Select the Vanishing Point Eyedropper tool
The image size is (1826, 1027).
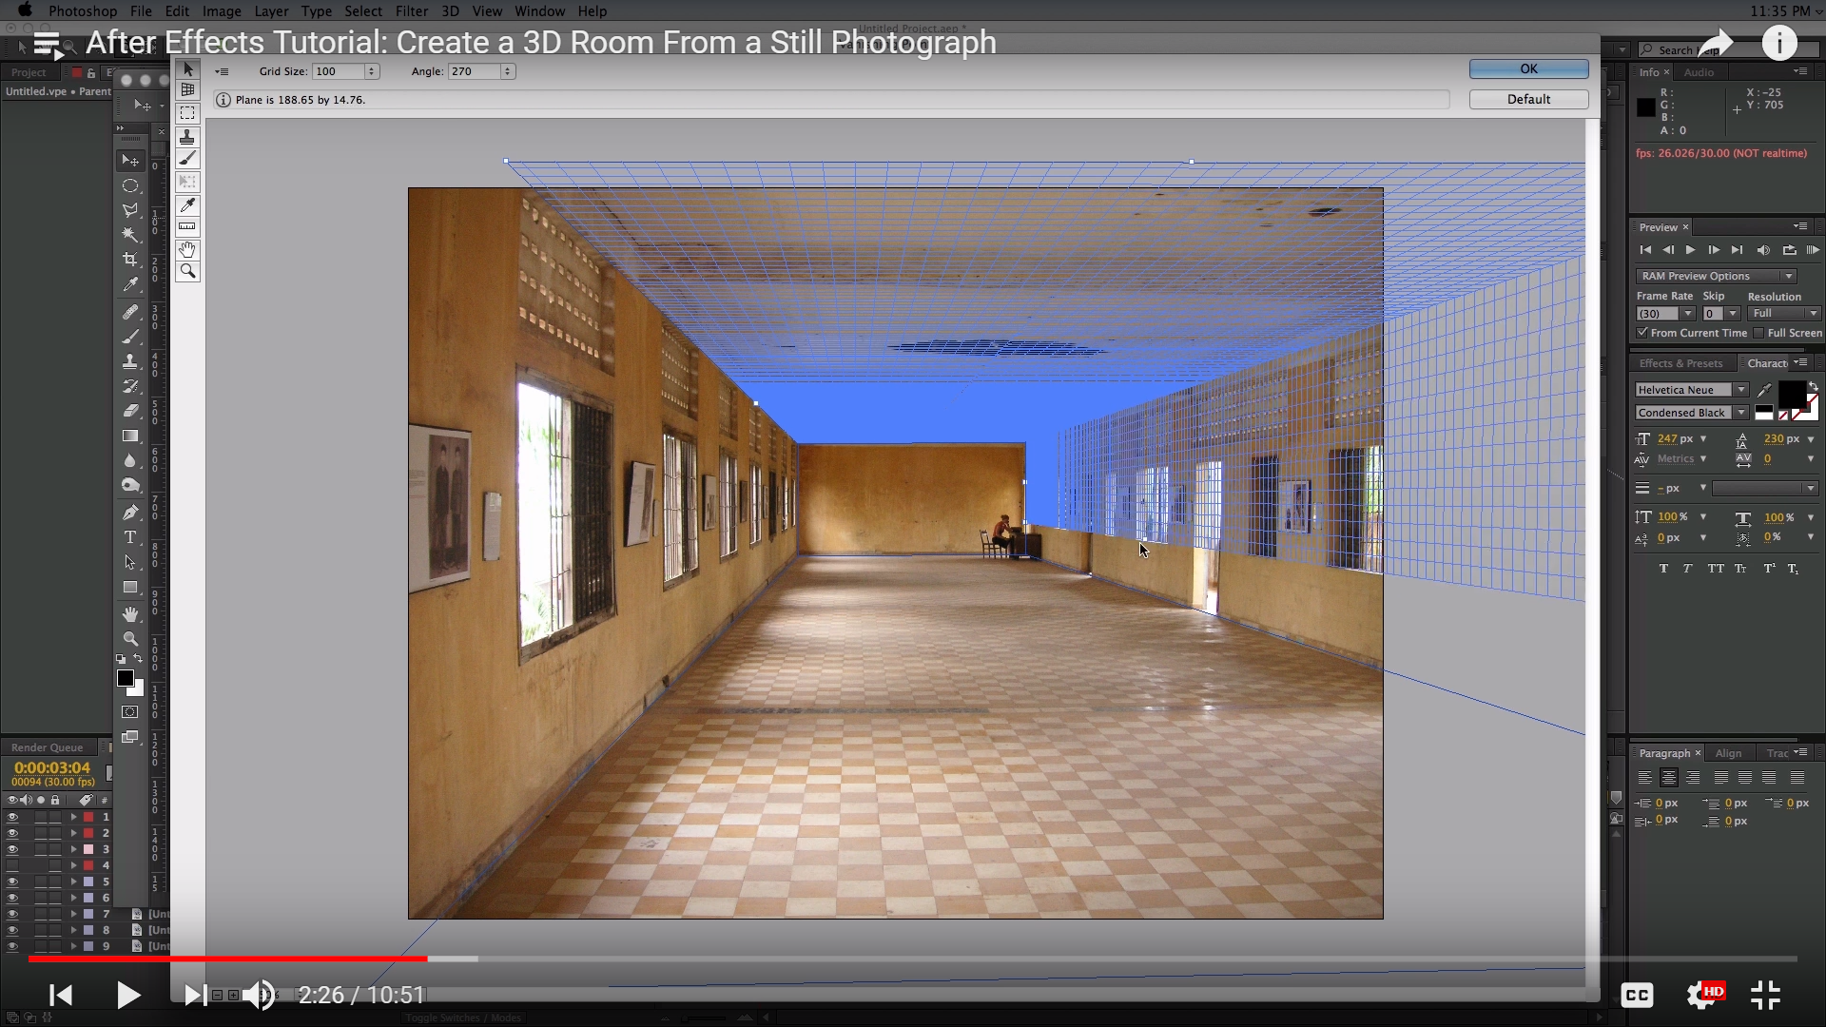coord(187,204)
